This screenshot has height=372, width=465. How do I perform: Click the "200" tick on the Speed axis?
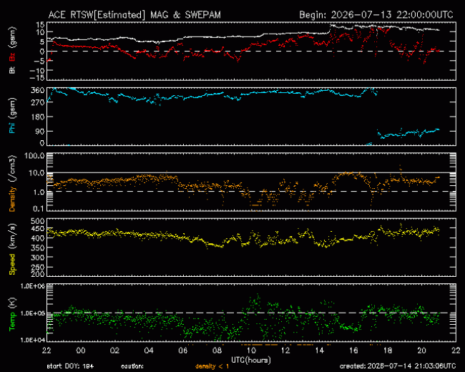(38, 274)
